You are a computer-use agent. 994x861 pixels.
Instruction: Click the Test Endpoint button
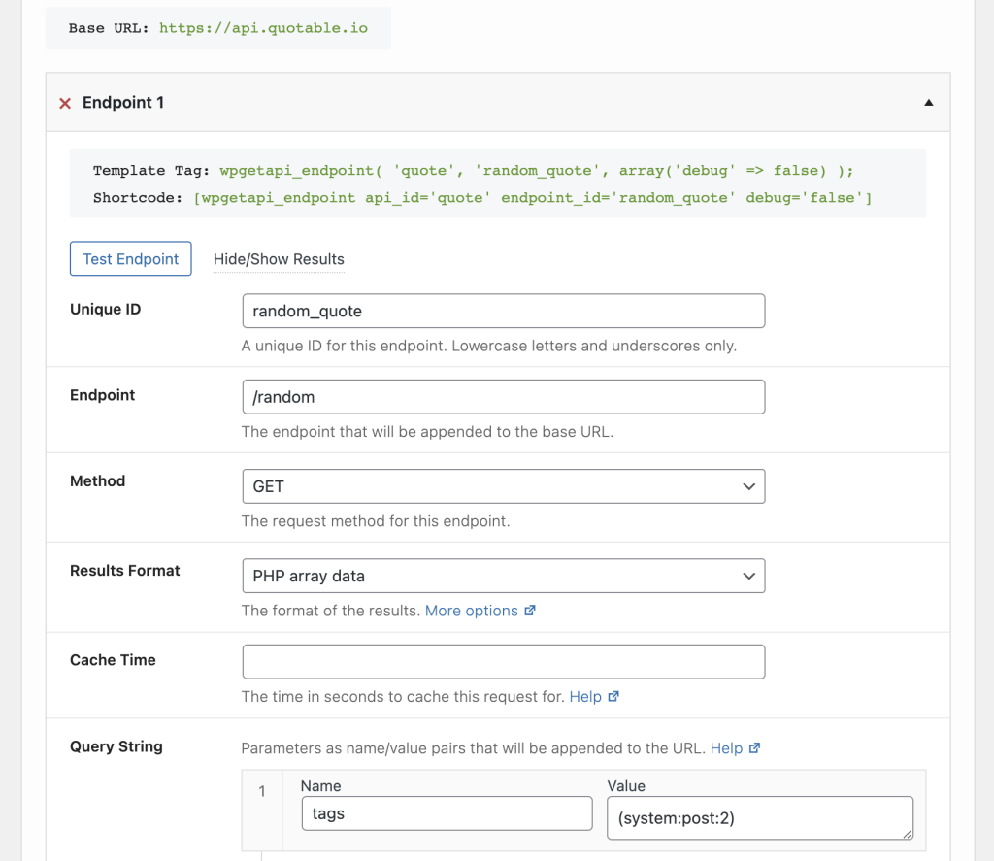tap(130, 258)
